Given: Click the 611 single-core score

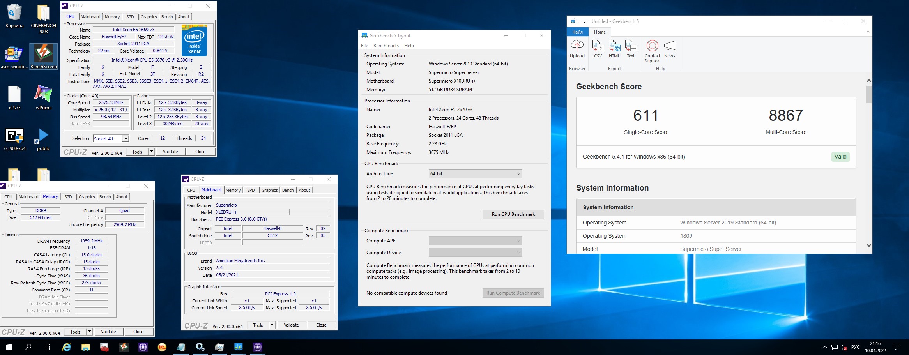Looking at the screenshot, I should (646, 115).
